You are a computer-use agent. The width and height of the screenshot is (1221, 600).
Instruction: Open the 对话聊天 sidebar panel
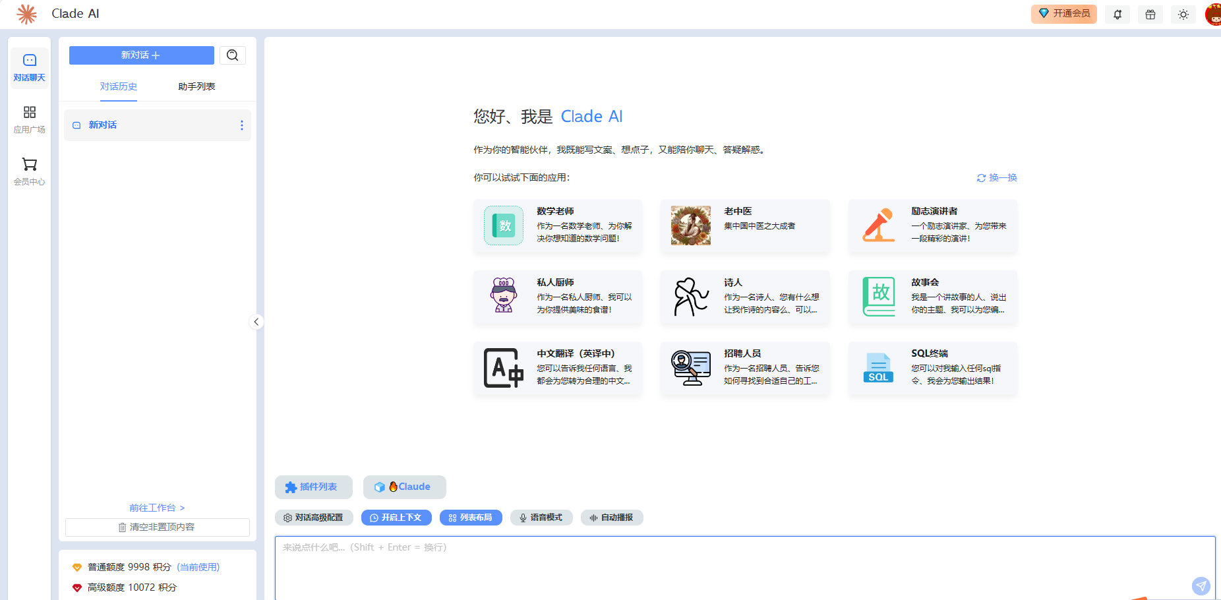[29, 67]
